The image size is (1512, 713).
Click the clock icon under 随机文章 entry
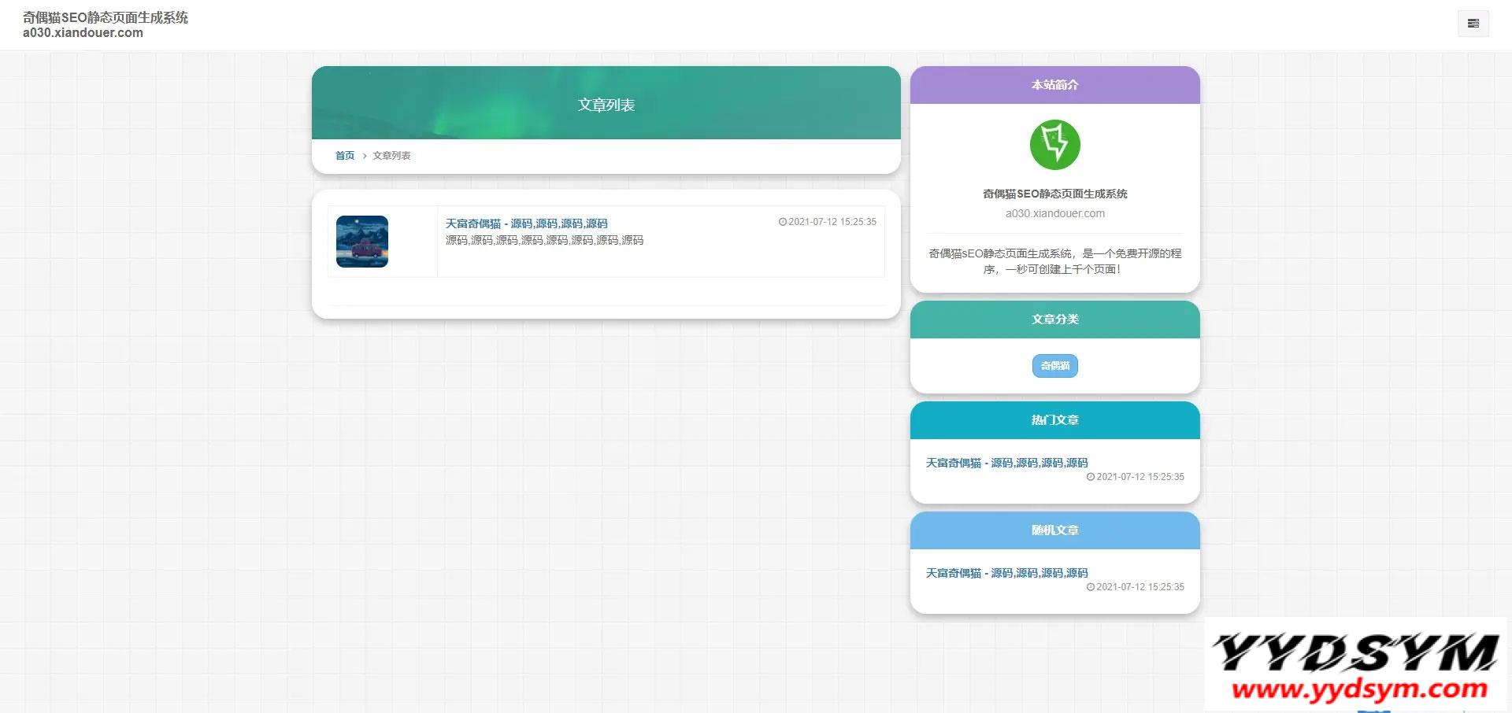(1090, 587)
